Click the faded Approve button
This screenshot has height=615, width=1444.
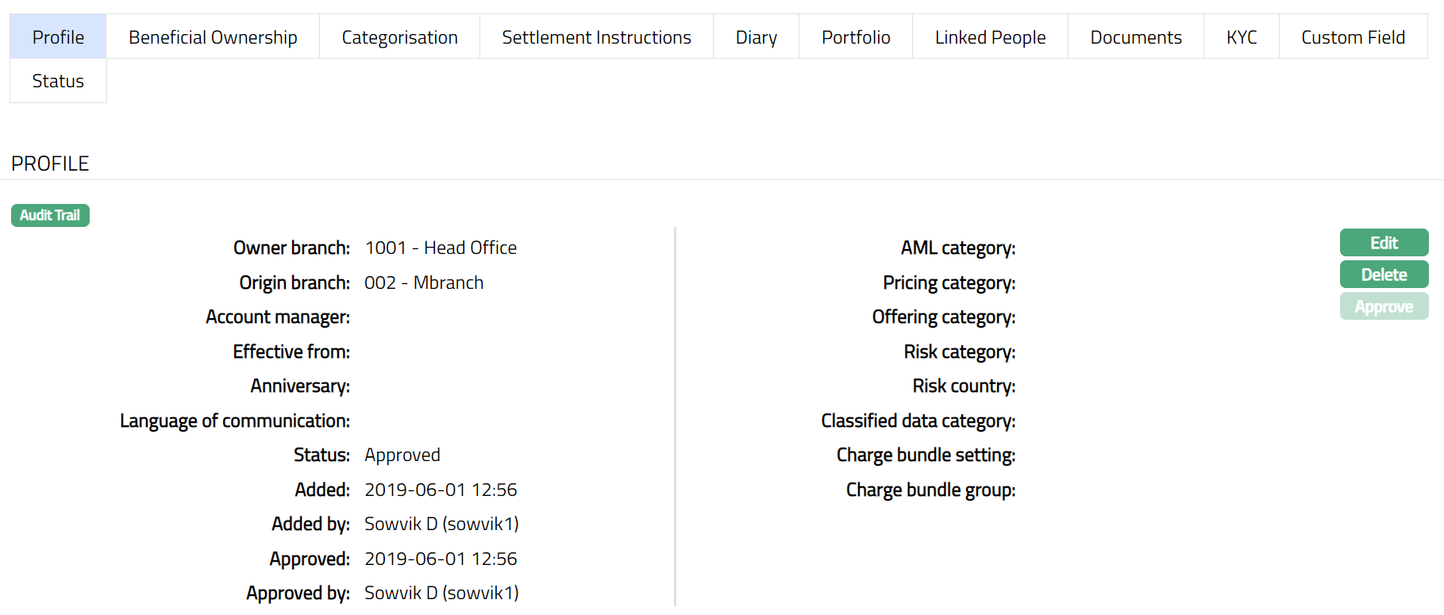click(1384, 306)
